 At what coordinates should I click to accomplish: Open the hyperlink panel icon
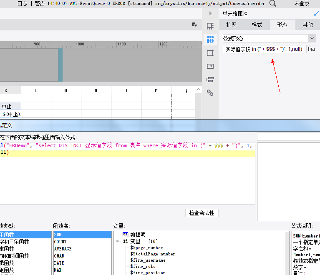pyautogui.click(x=210, y=93)
